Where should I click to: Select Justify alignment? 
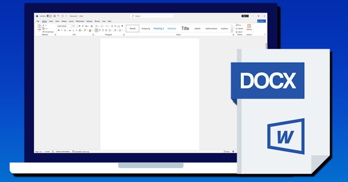click(x=106, y=30)
